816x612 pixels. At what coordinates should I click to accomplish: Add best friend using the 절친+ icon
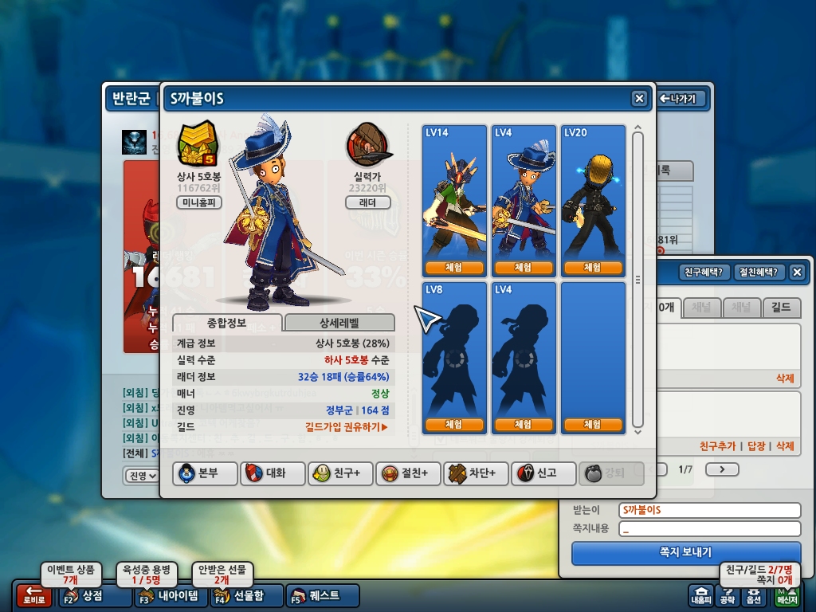point(408,473)
